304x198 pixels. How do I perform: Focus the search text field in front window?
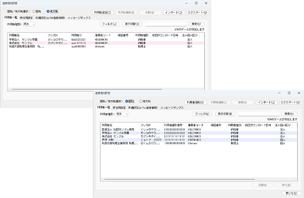click(x=258, y=114)
